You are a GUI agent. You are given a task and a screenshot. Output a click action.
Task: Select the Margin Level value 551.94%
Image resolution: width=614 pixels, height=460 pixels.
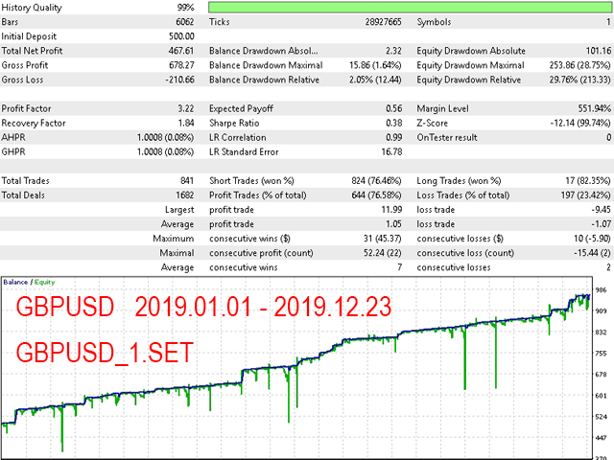595,108
